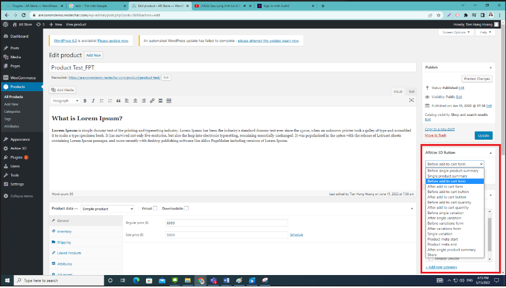Check the Medical Devices category
The height and width of the screenshot is (288, 506).
(x=431, y=259)
